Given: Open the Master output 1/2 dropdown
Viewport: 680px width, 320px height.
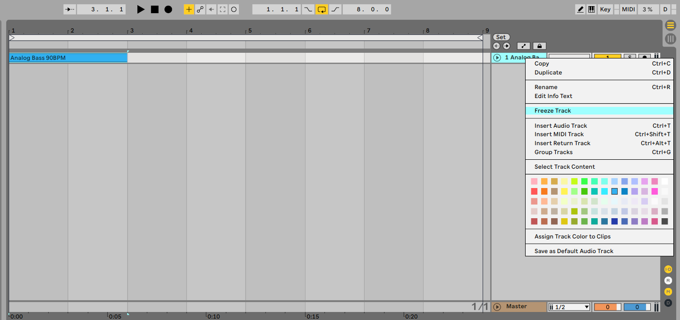Looking at the screenshot, I should tap(569, 307).
